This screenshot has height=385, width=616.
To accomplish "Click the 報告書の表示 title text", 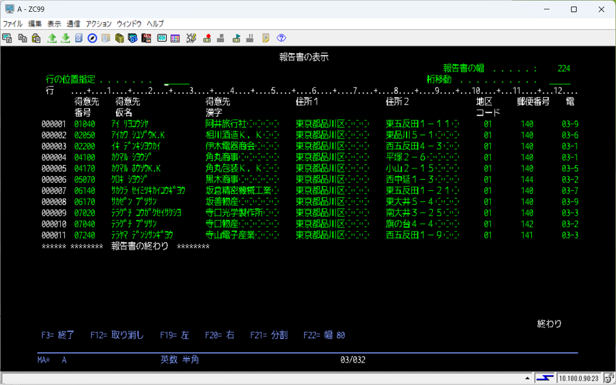I will (x=304, y=57).
